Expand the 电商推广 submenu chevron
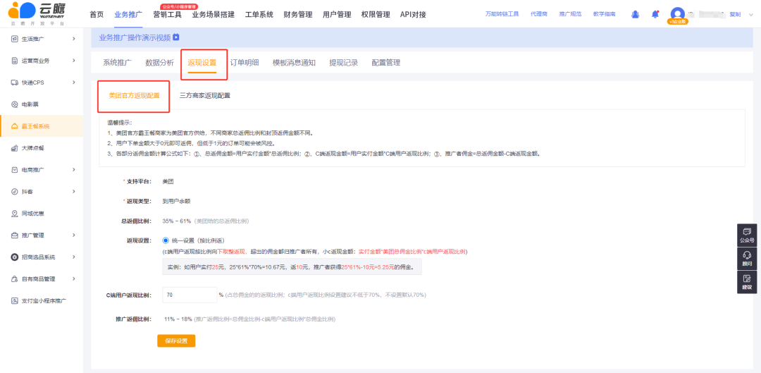Screen dimensions: 761x373 coord(74,169)
